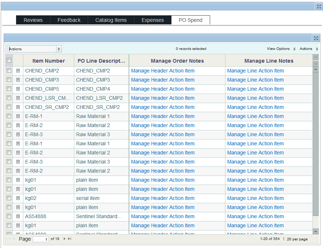323x248 pixels.
Task: Toggle the select-all header checkbox
Action: tap(9, 60)
